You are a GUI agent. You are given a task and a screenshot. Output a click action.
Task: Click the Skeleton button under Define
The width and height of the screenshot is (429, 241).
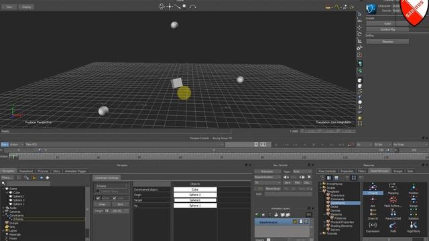click(x=387, y=42)
